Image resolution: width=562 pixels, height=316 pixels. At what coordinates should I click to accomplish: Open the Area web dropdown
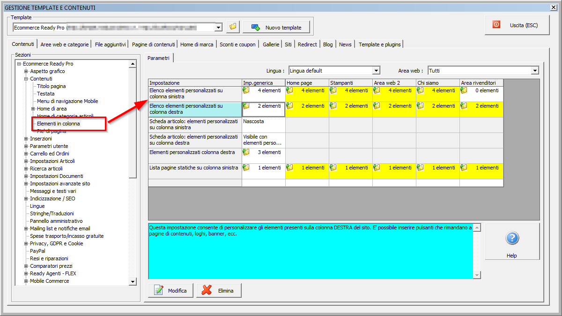pyautogui.click(x=535, y=71)
